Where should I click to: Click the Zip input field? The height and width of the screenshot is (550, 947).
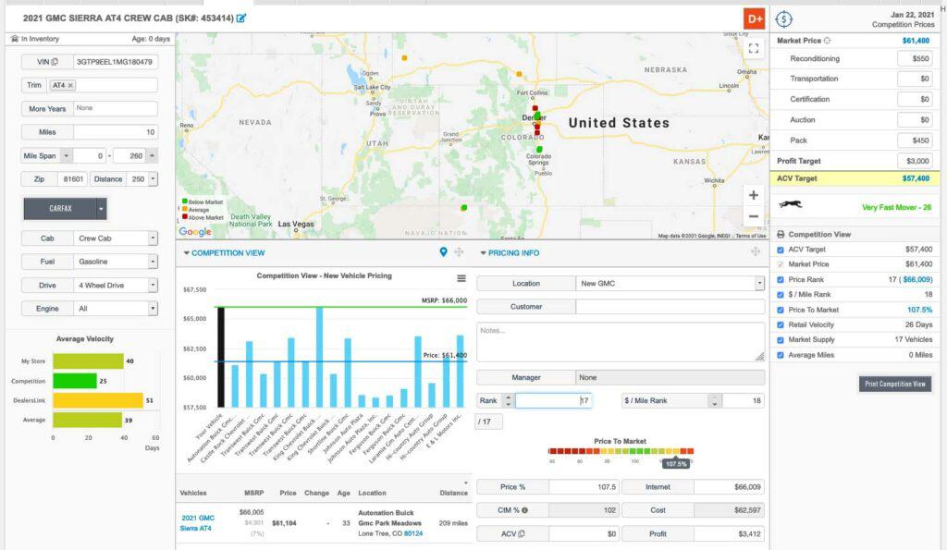[x=72, y=179]
